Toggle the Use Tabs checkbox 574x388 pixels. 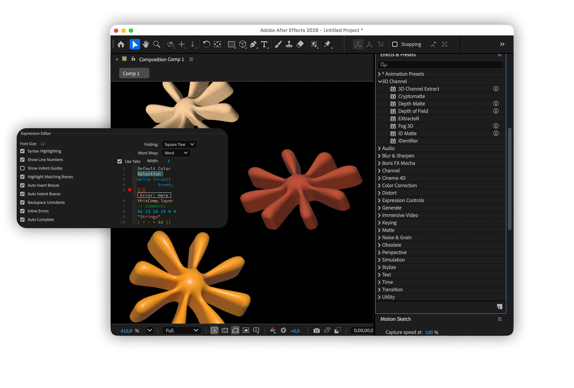(x=120, y=161)
